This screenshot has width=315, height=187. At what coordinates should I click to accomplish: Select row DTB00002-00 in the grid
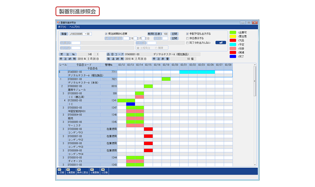145,88
